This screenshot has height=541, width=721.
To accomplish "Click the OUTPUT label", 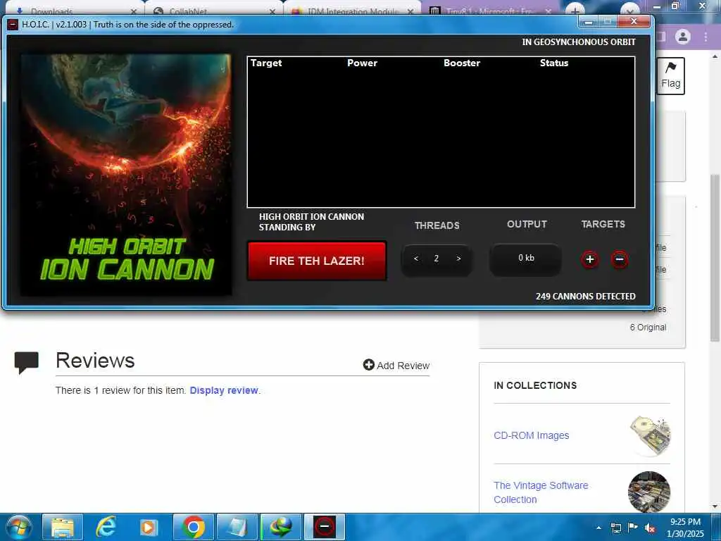I will pyautogui.click(x=527, y=224).
